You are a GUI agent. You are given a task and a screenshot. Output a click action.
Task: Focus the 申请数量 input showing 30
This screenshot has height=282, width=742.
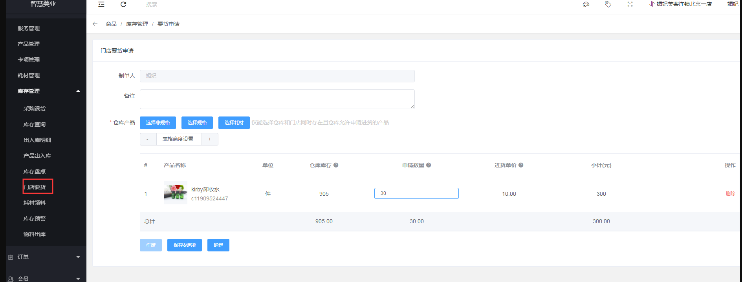click(x=416, y=193)
